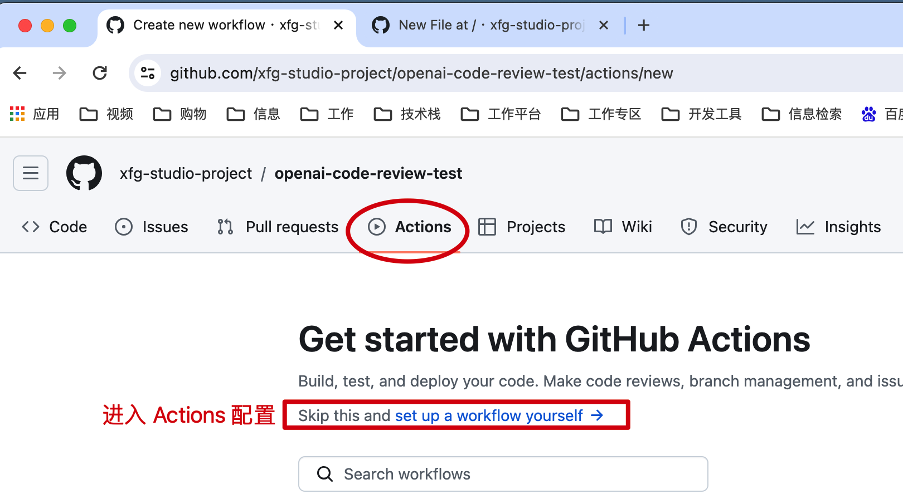Open the Wiki tab
The width and height of the screenshot is (903, 499).
(x=623, y=227)
